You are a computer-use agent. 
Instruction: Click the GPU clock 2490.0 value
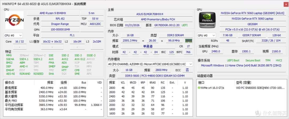(216, 51)
